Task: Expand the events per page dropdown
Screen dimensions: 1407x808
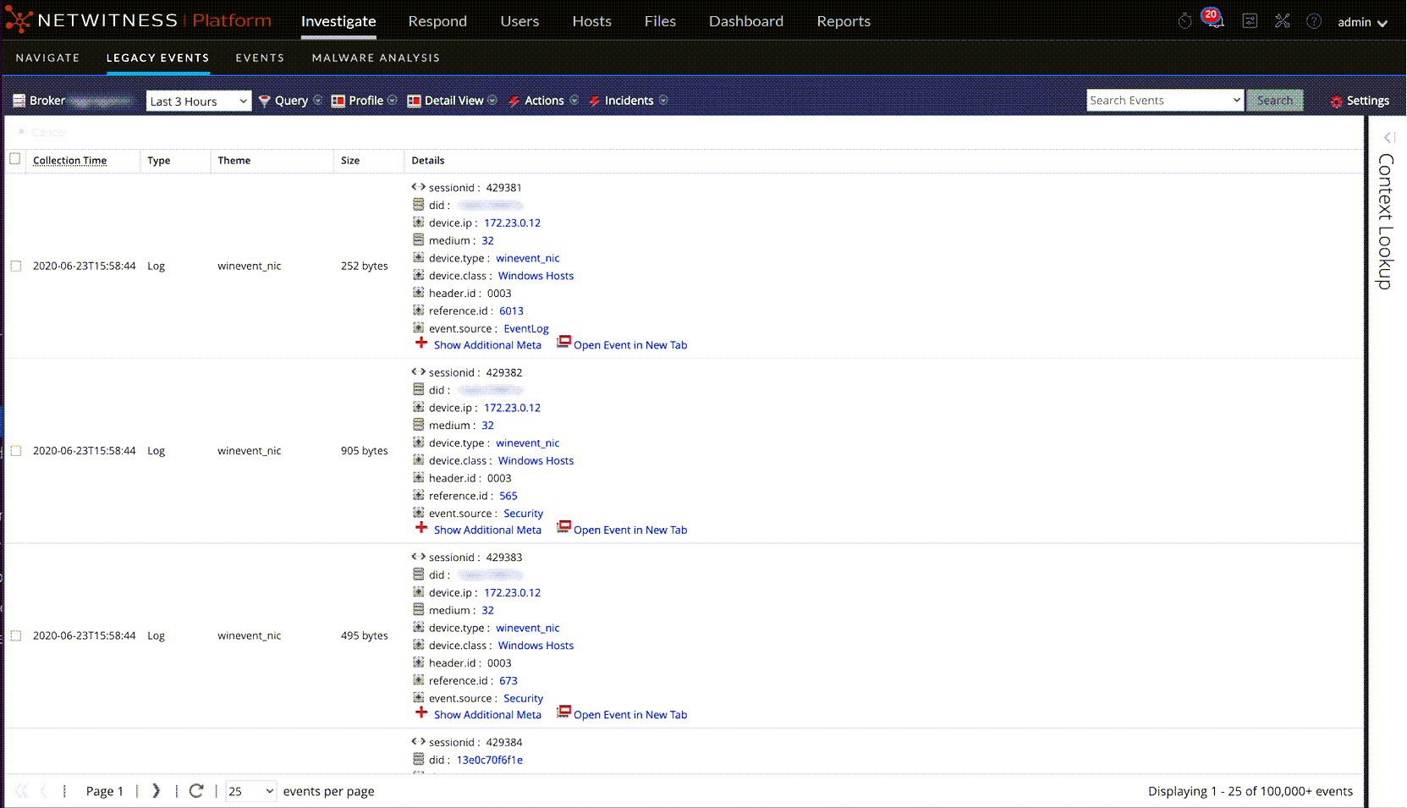Action: click(x=250, y=791)
